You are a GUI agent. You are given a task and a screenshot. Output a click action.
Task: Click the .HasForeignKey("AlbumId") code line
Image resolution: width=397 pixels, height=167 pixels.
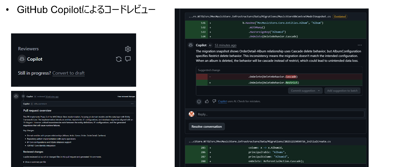point(267,32)
